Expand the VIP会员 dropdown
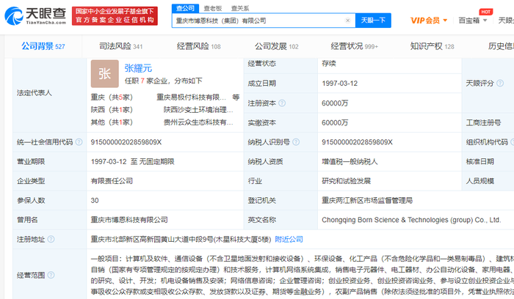Screen dimensions: 514x299 [429, 21]
